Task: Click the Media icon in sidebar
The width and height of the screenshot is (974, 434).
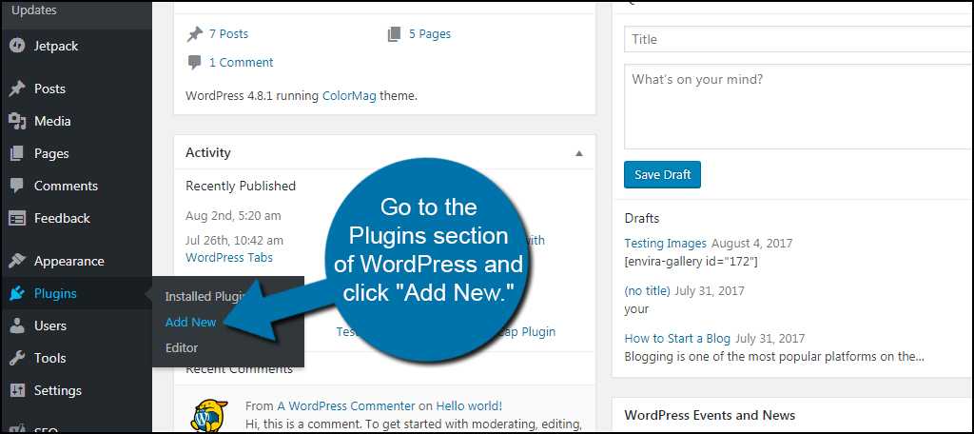Action: click(17, 121)
